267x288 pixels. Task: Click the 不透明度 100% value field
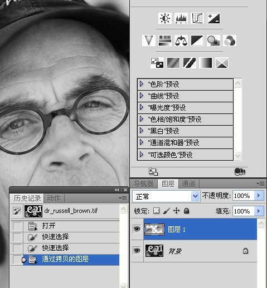[243, 196]
